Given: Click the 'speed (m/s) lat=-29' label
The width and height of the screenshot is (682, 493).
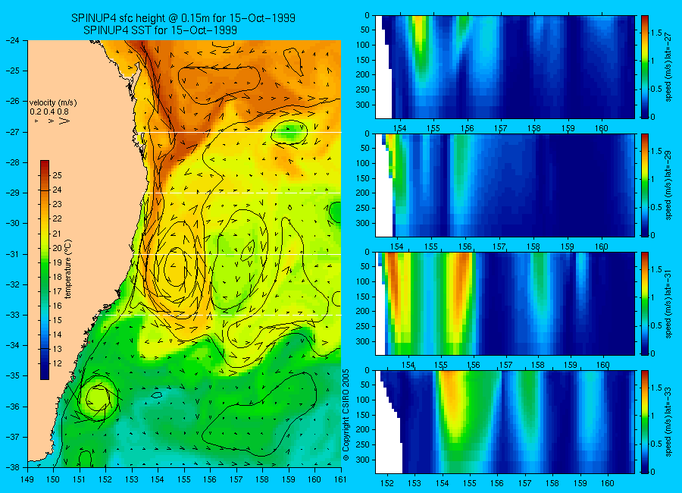Looking at the screenshot, I should (668, 185).
